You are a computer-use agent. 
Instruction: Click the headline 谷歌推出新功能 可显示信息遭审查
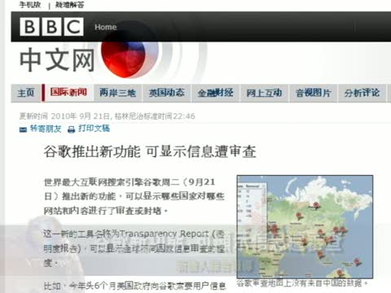pos(150,151)
